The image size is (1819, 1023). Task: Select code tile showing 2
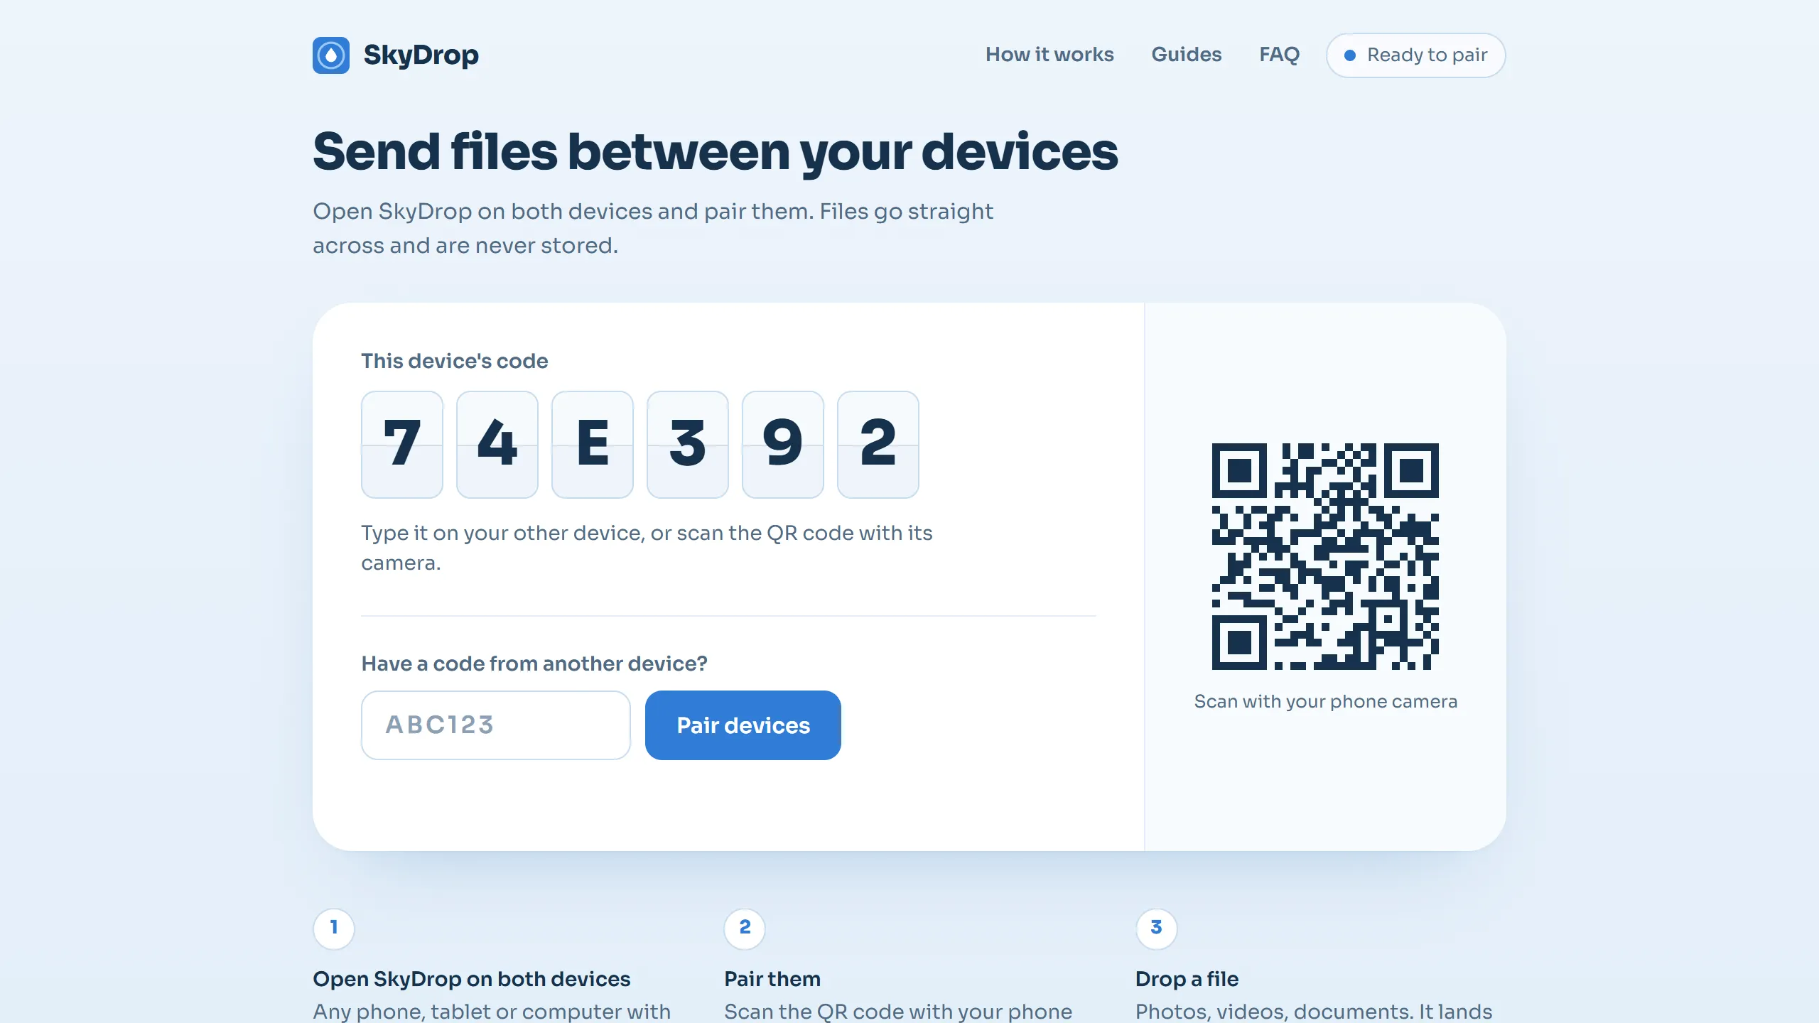click(878, 445)
